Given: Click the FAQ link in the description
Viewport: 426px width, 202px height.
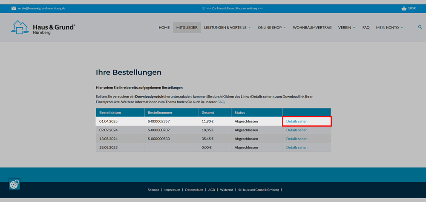Looking at the screenshot, I should coord(221,102).
